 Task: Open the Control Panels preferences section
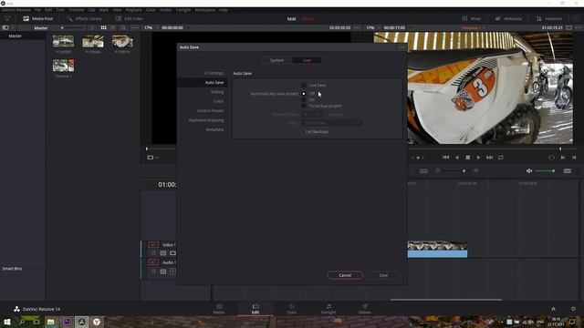point(210,111)
